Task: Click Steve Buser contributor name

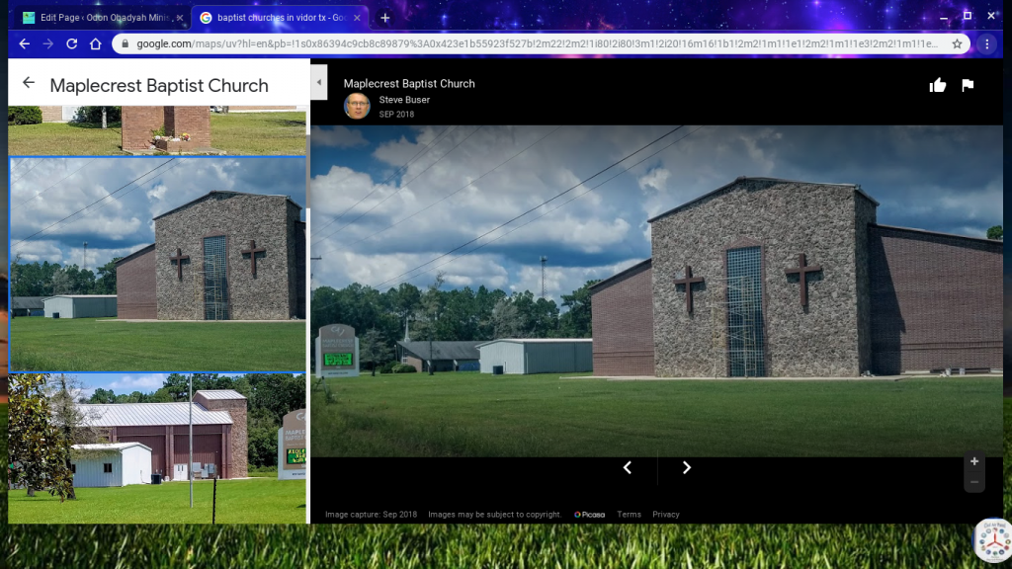Action: click(404, 100)
